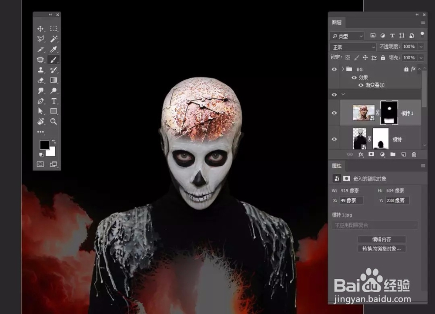The image size is (435, 314).
Task: Collapse the Layers panel to icons
Action: (417, 14)
